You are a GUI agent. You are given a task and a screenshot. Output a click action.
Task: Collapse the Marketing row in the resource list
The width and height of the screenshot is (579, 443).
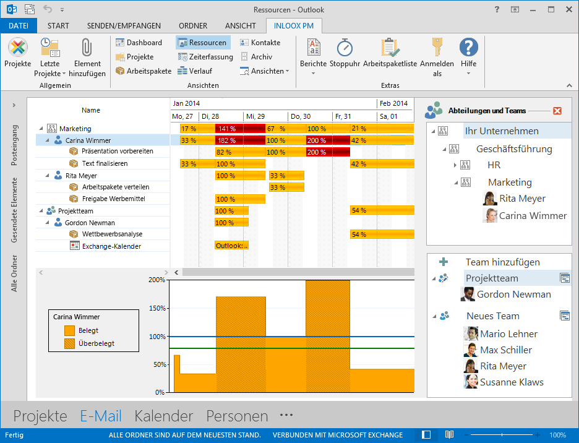coord(41,129)
